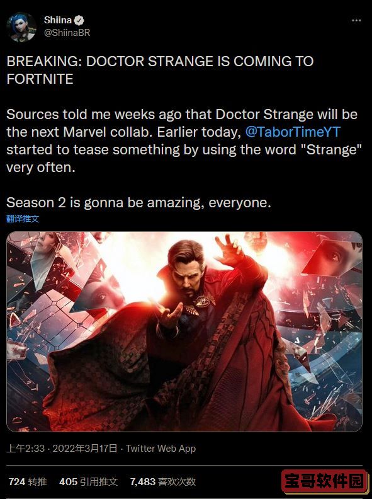Click the 上午2:33 timestamp
The image size is (372, 499).
coord(25,449)
